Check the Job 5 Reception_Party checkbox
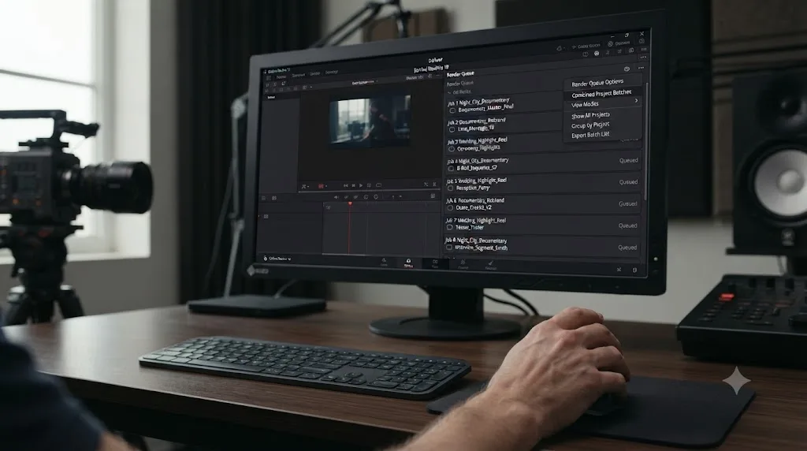Screen dimensions: 807x451 pyautogui.click(x=450, y=188)
